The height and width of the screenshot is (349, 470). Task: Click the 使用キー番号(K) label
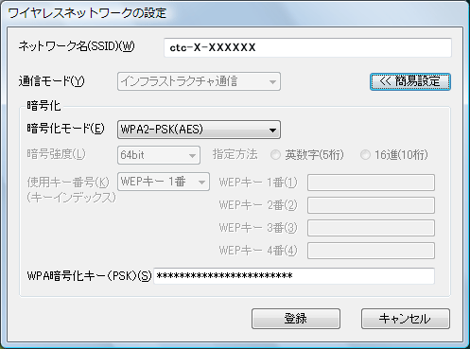point(68,182)
